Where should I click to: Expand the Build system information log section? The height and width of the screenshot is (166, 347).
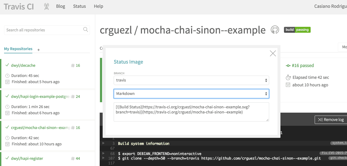coord(103,143)
